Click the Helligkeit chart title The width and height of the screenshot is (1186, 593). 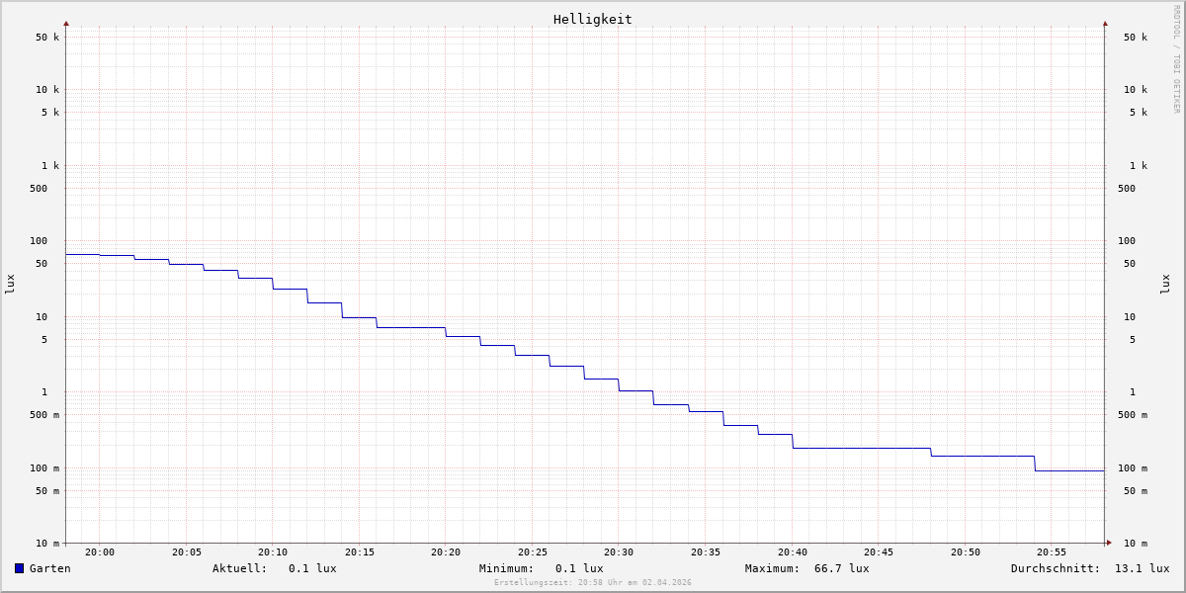tap(592, 19)
